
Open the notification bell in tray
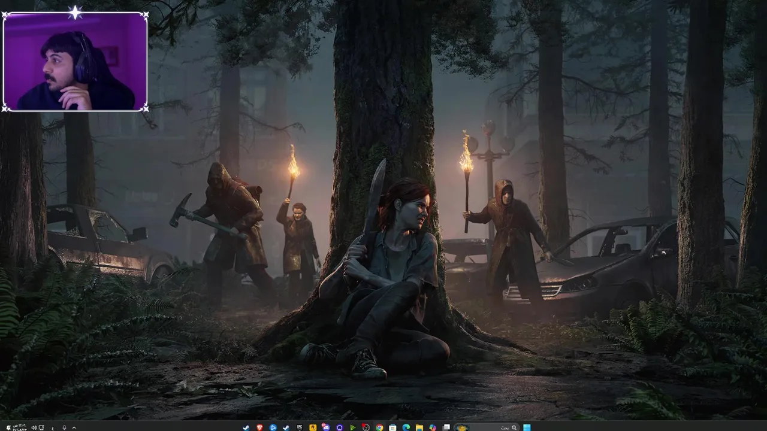point(8,427)
